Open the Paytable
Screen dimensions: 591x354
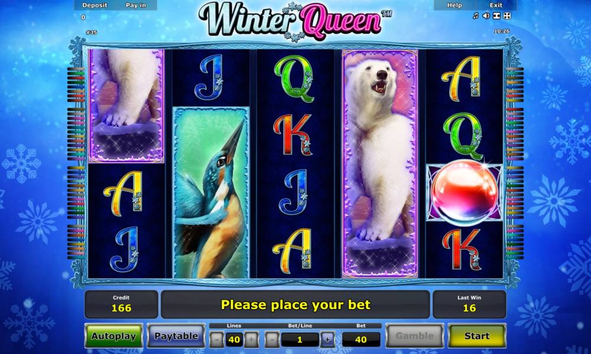tap(176, 336)
